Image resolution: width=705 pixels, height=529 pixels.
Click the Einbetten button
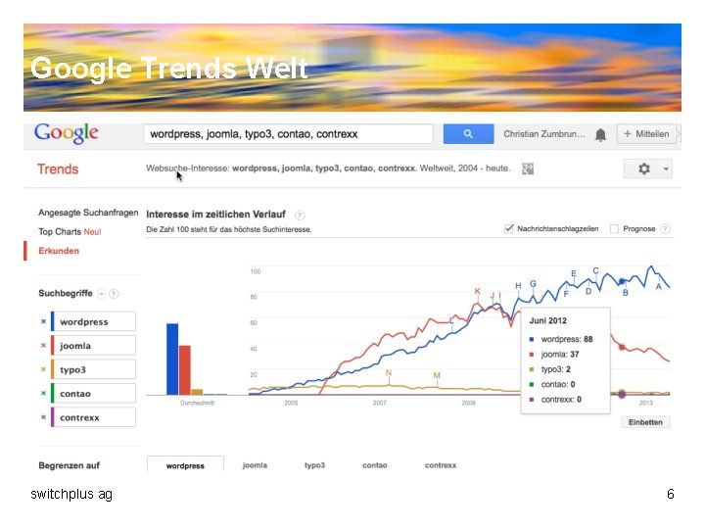pos(646,422)
